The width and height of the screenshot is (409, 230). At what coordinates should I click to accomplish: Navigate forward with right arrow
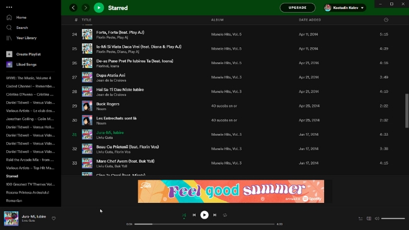tap(86, 8)
